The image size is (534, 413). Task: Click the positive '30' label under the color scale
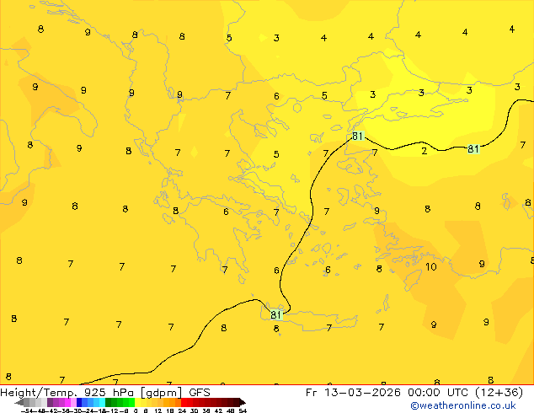coord(194,411)
